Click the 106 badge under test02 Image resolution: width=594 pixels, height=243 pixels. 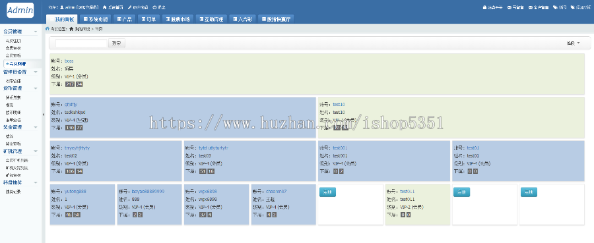(70, 171)
